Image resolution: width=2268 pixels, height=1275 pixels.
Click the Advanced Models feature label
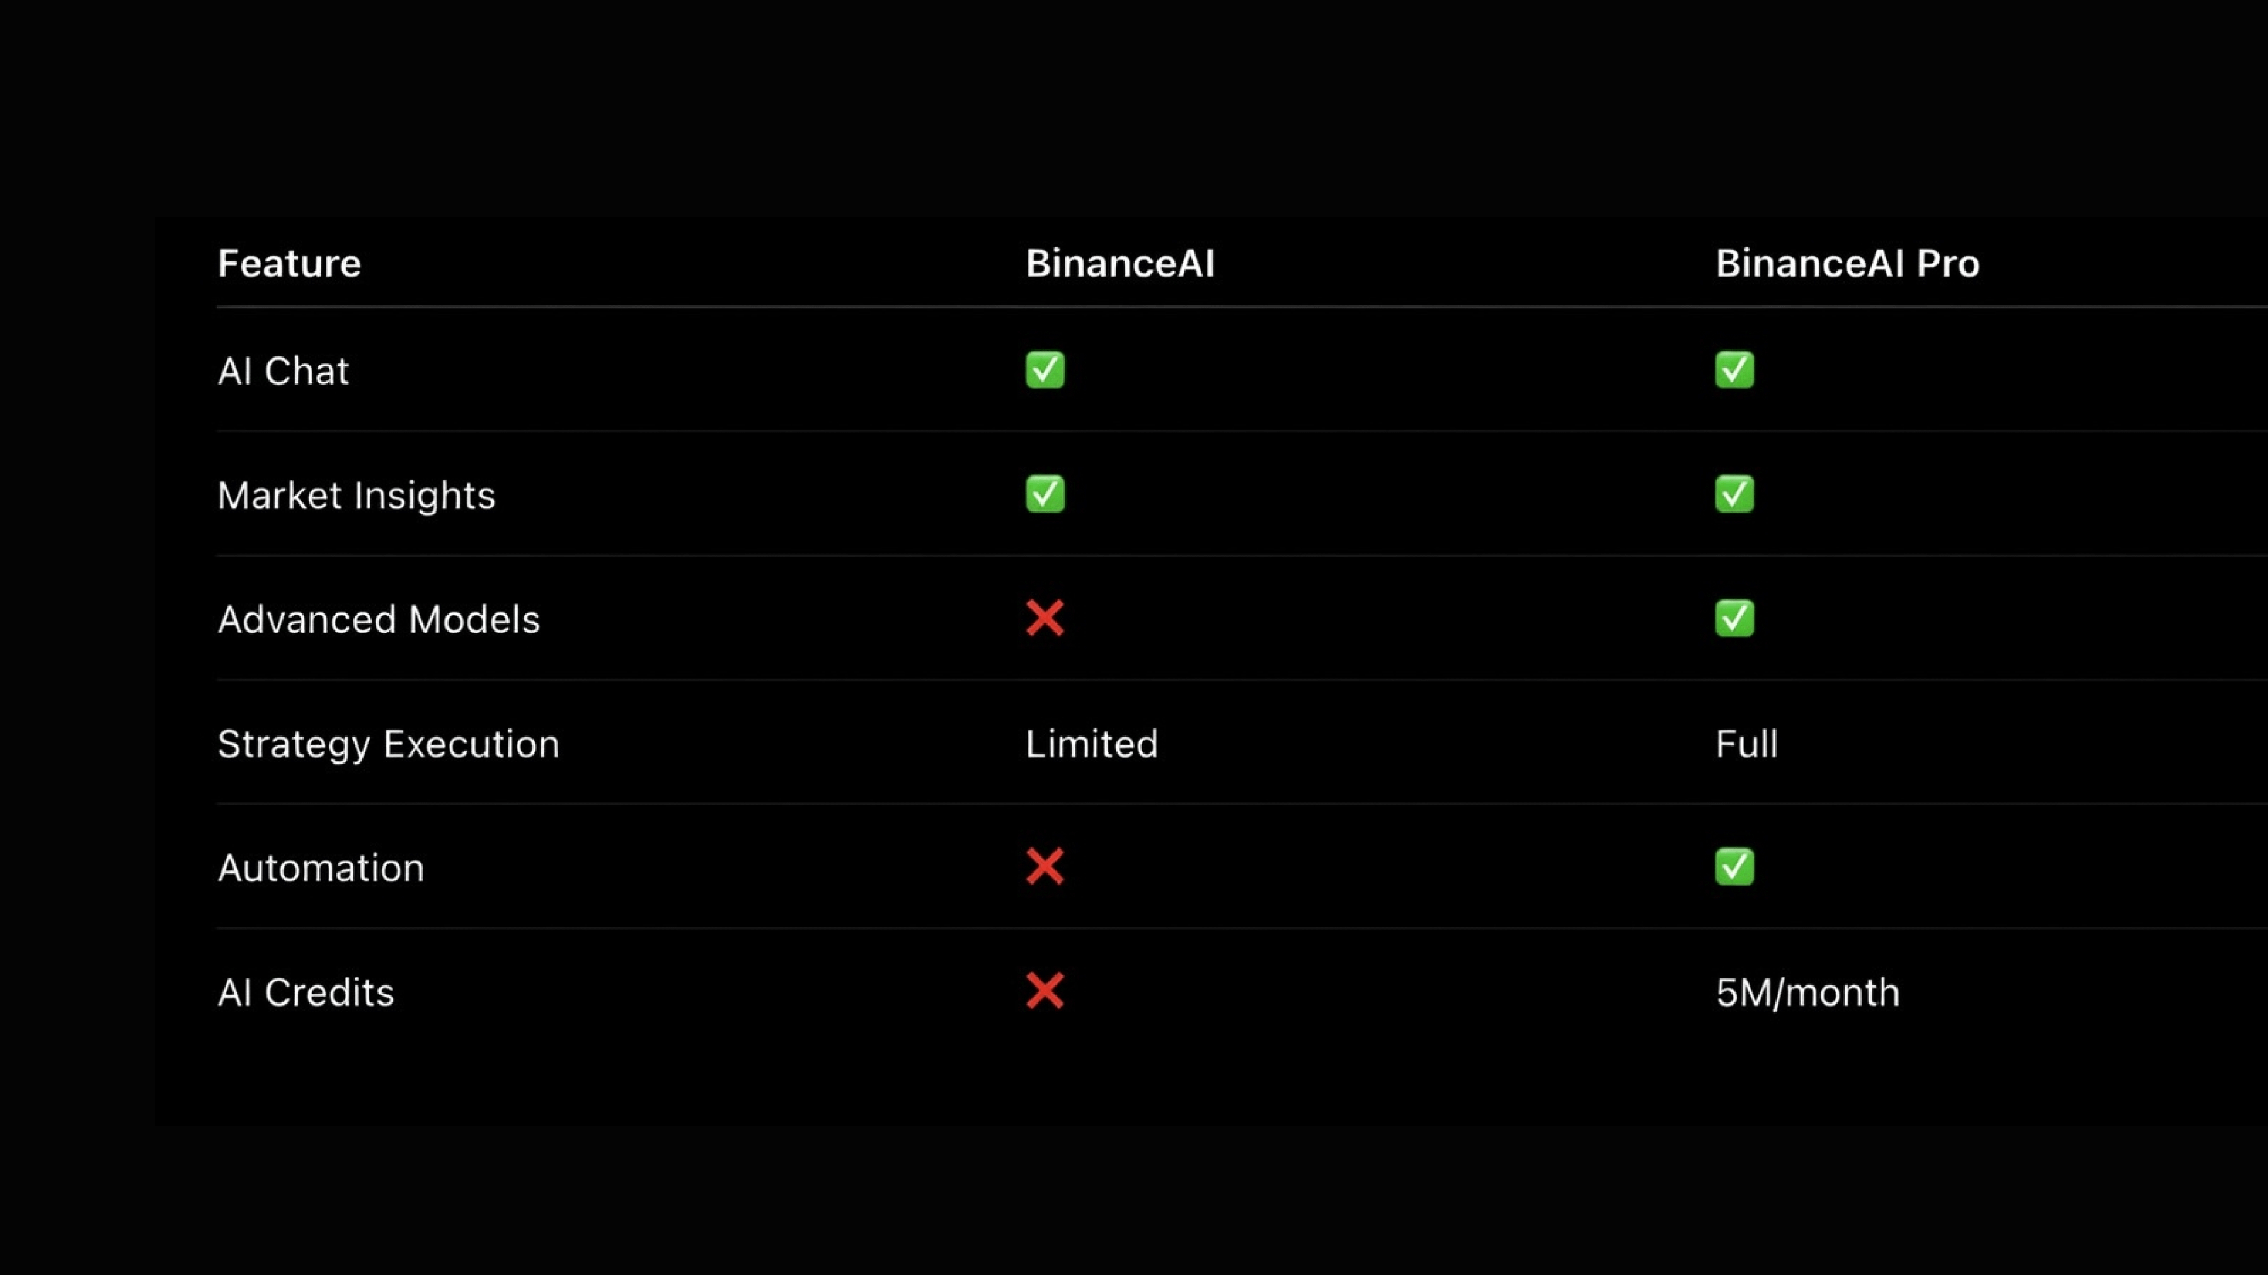[378, 620]
